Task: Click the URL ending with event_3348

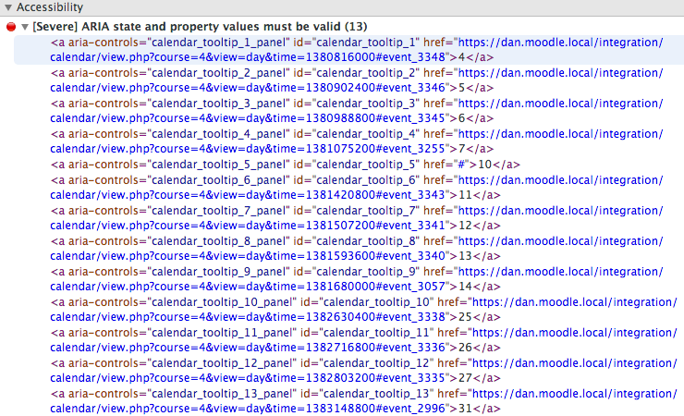Action: tap(248, 57)
